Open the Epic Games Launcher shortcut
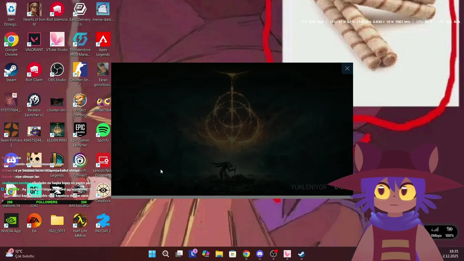The width and height of the screenshot is (464, 261). [x=80, y=135]
